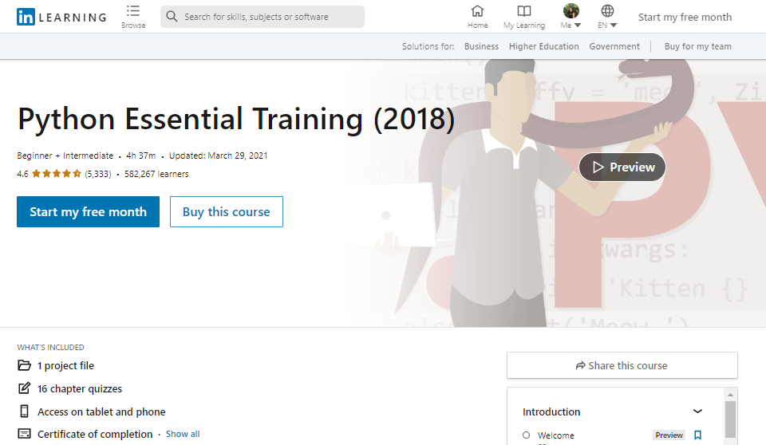Click the chapter quizzes pencil icon

coord(24,388)
